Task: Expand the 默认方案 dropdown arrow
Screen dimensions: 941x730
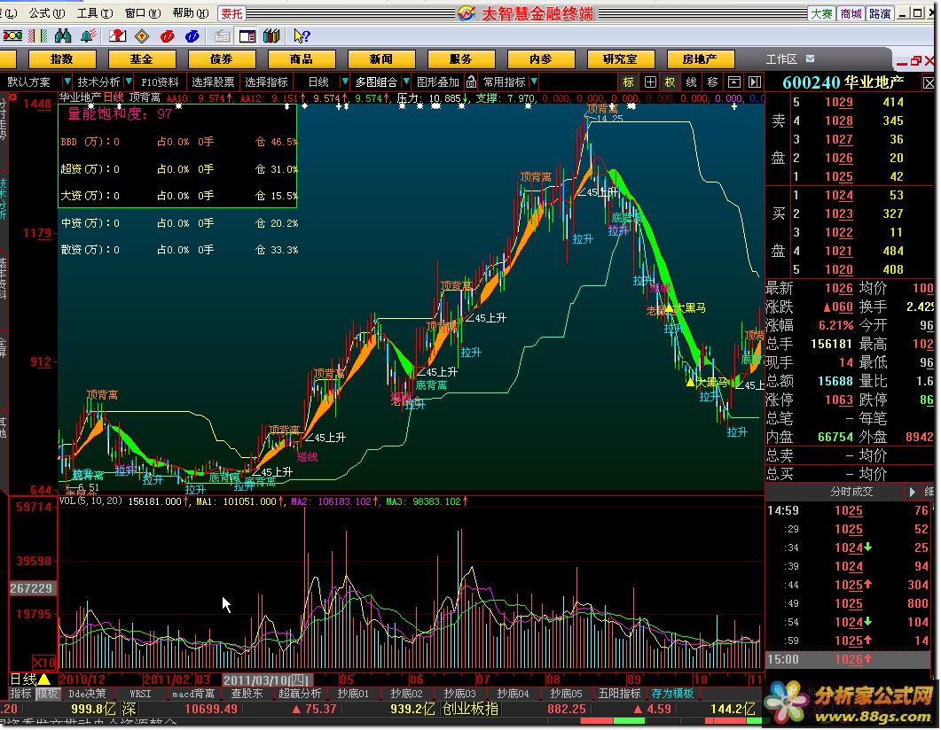Action: [x=67, y=82]
